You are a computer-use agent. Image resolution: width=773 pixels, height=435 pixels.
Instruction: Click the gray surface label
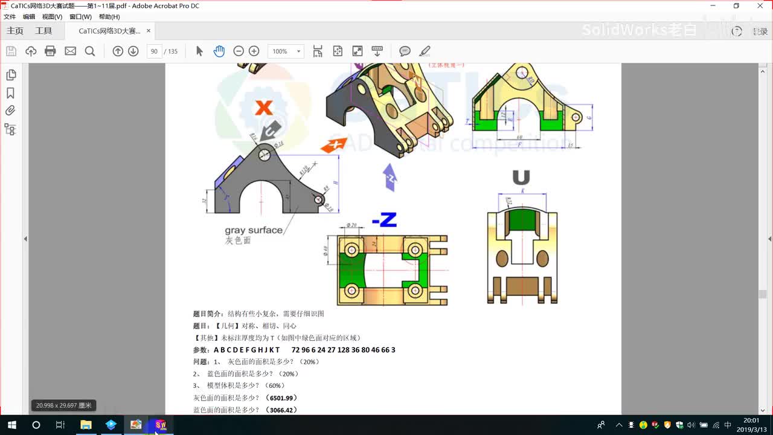[x=254, y=230]
